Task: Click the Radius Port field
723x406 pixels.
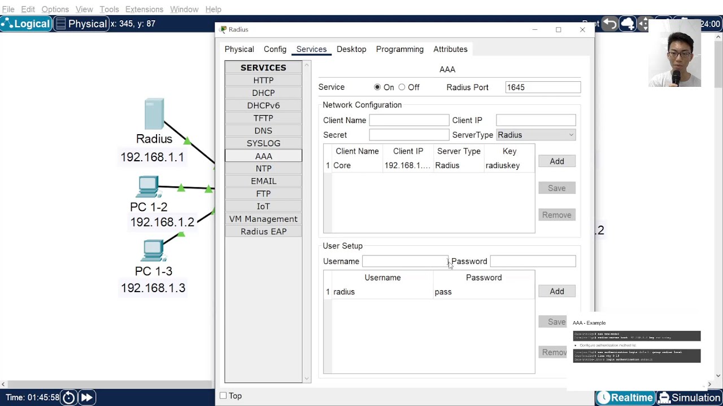Action: coord(542,87)
